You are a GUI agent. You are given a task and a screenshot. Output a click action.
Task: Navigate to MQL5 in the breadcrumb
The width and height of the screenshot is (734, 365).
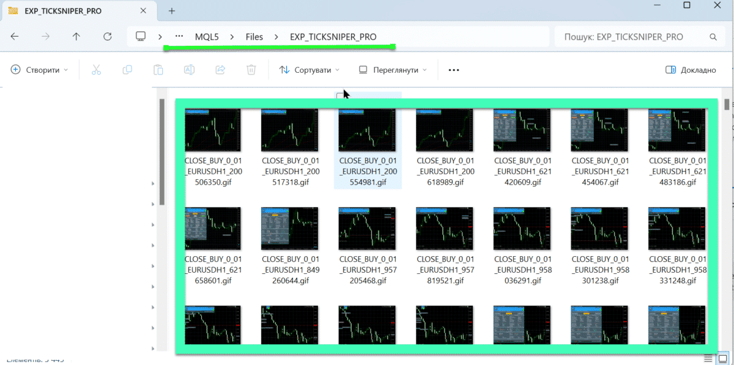(x=207, y=37)
